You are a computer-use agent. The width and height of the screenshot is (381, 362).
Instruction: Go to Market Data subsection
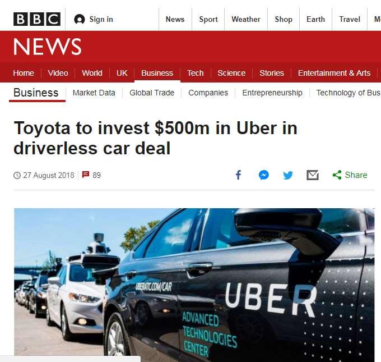coord(94,93)
